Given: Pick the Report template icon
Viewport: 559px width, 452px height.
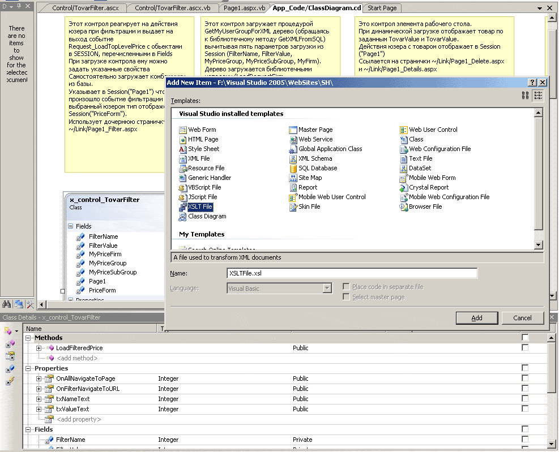Looking at the screenshot, I should click(x=293, y=187).
